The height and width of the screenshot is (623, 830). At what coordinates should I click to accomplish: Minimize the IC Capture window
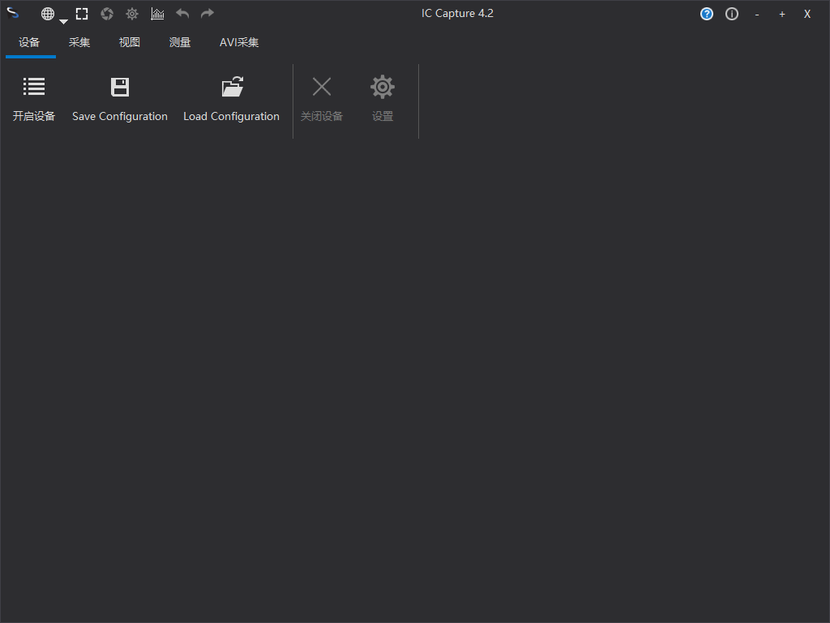757,15
